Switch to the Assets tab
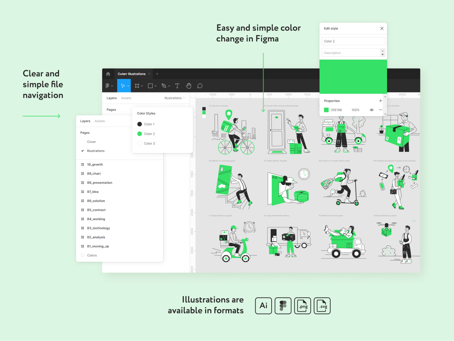 [x=100, y=121]
